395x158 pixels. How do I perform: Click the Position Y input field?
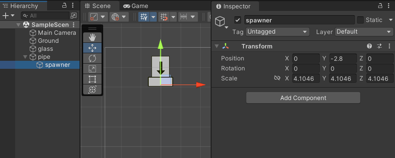pyautogui.click(x=343, y=58)
